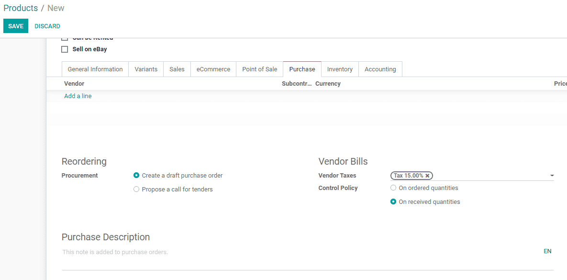Switch to the eCommerce tab
The image size is (567, 280).
coord(213,69)
